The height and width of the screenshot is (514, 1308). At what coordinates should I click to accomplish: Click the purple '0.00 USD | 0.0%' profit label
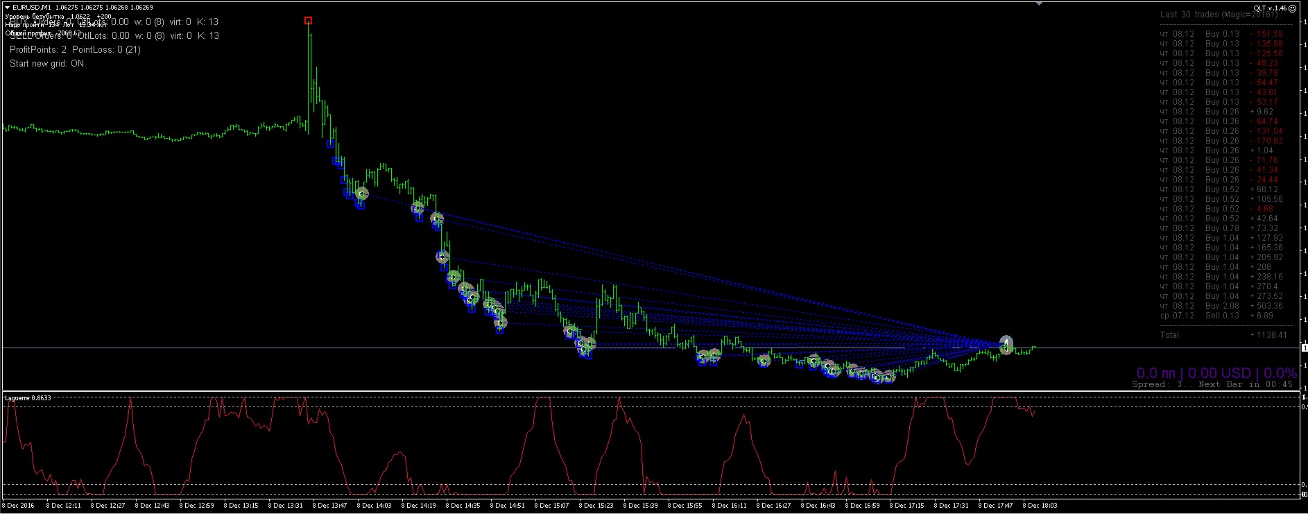pyautogui.click(x=1243, y=373)
